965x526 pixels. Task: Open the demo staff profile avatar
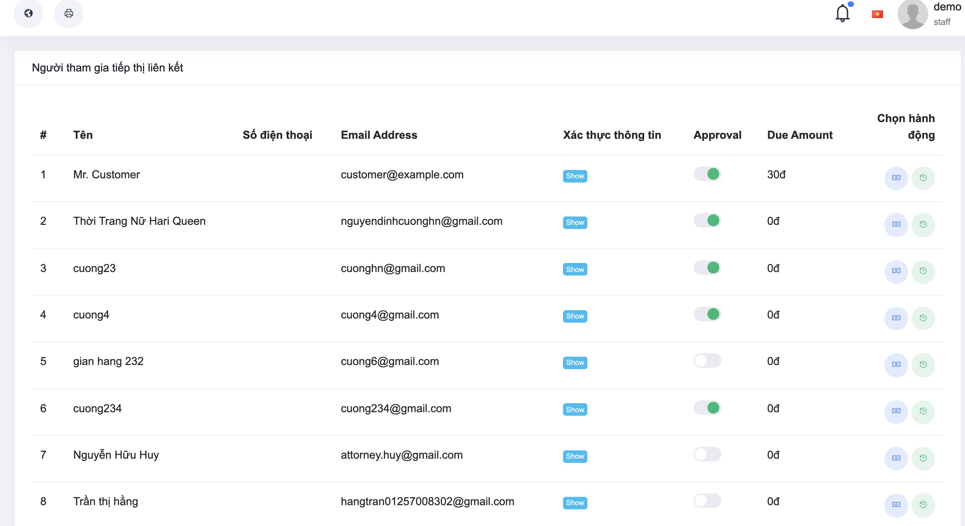pyautogui.click(x=913, y=14)
